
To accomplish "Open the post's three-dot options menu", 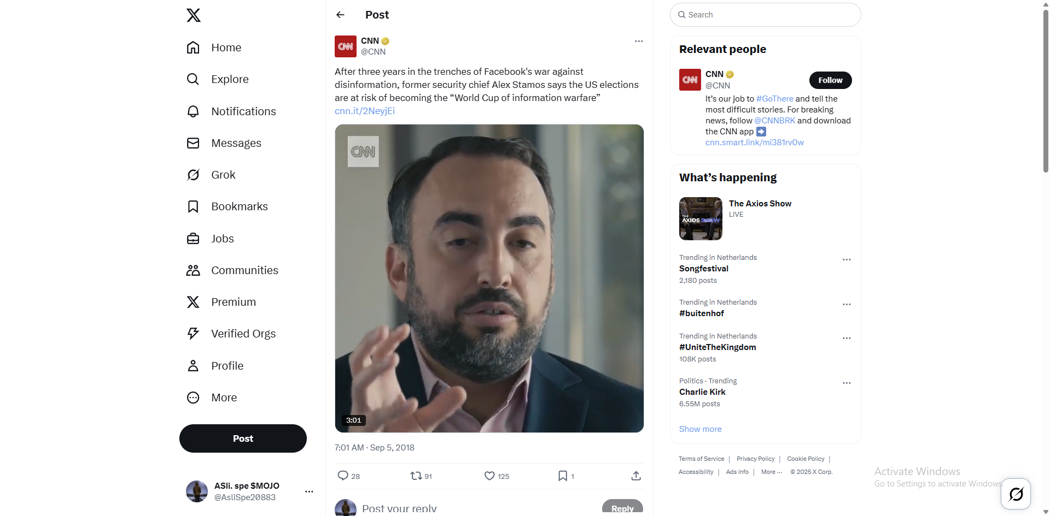I will click(639, 41).
